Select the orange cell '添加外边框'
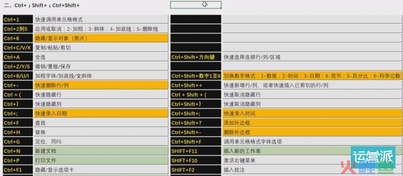The height and width of the screenshot is (176, 403). click(312, 123)
